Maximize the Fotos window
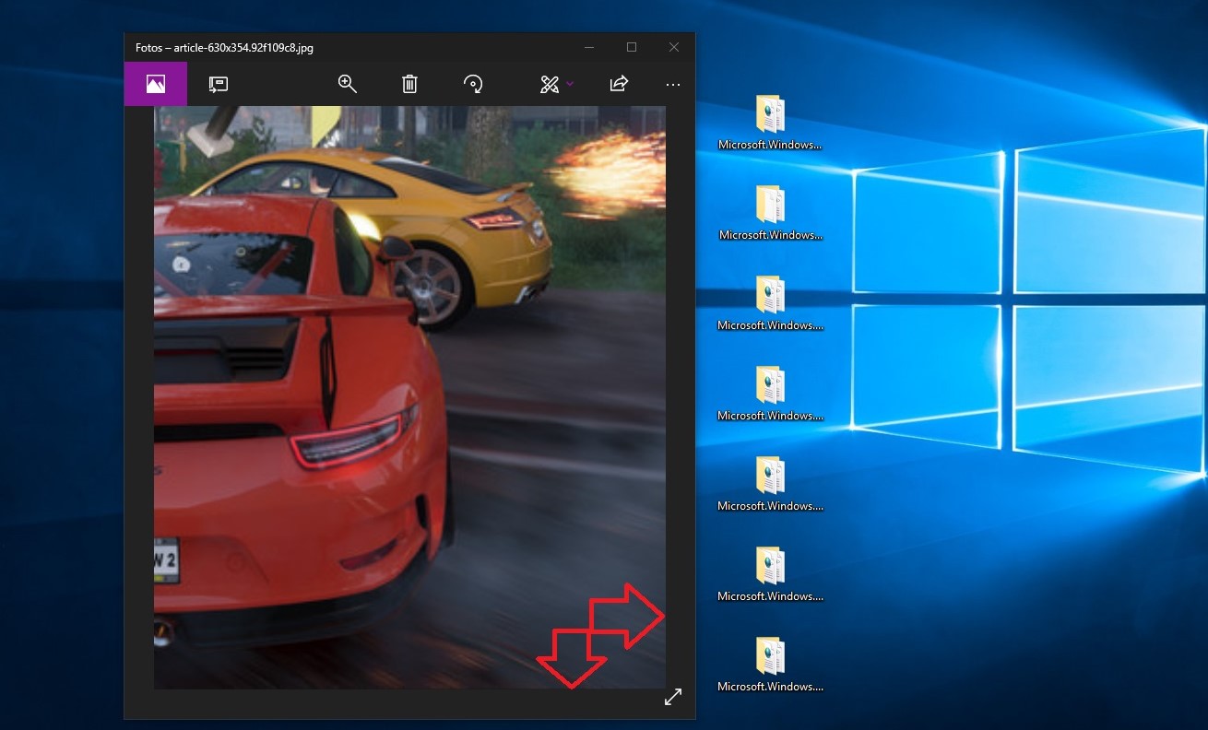1208x730 pixels. click(x=632, y=47)
